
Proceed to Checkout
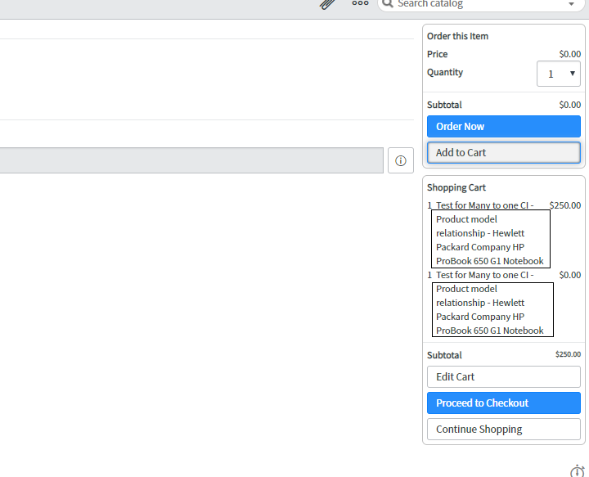click(503, 403)
